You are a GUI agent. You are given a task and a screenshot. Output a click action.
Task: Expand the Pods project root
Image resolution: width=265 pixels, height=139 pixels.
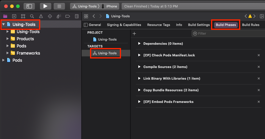(x=3, y=60)
